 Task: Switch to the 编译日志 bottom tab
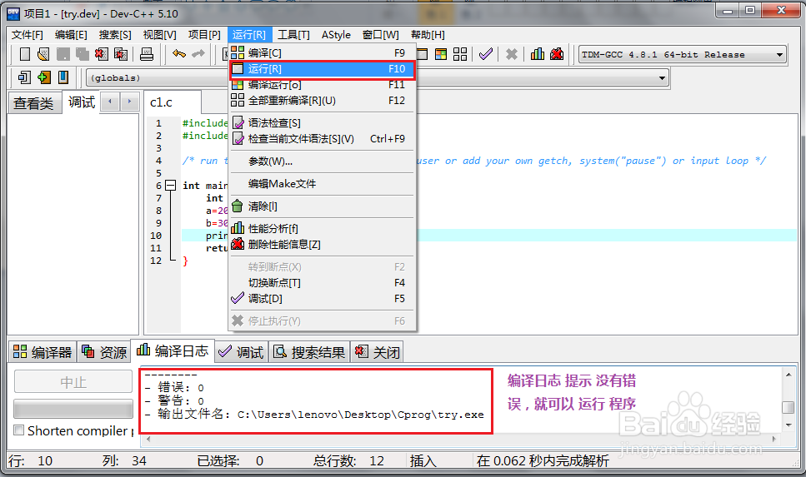pyautogui.click(x=173, y=351)
